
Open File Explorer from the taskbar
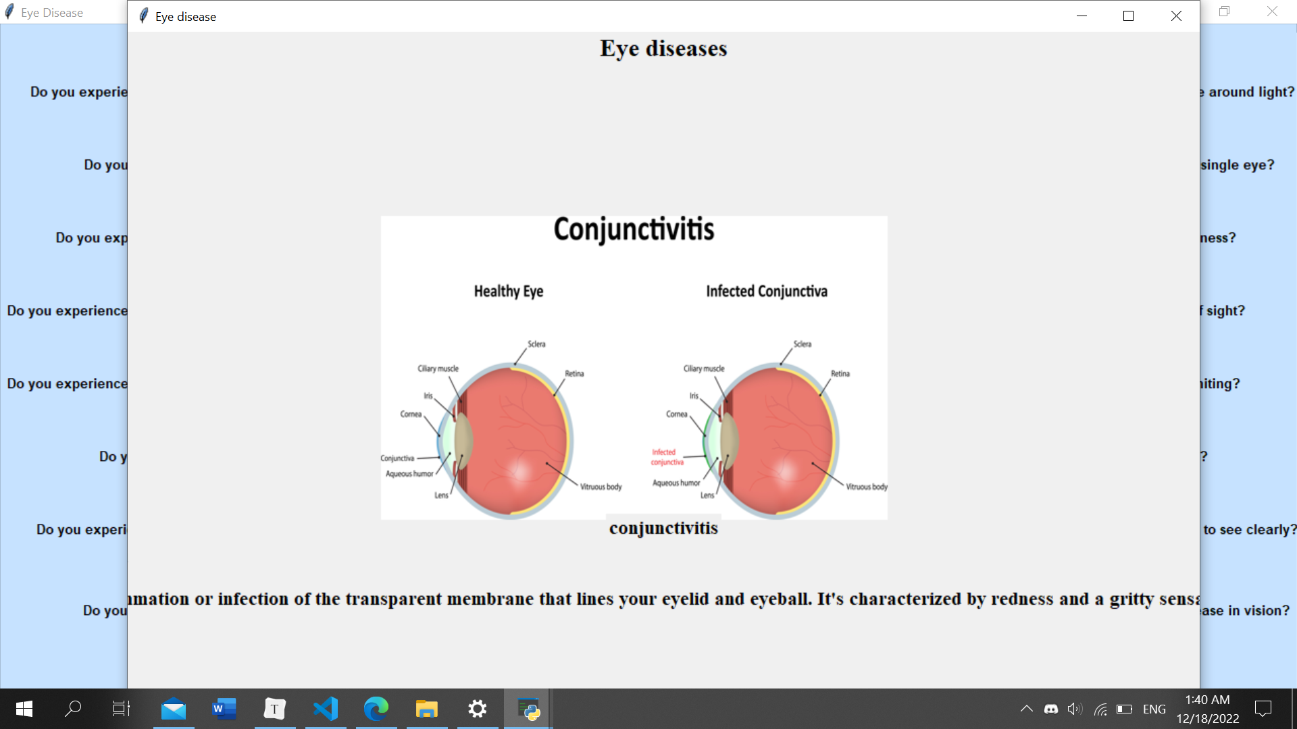coord(427,709)
